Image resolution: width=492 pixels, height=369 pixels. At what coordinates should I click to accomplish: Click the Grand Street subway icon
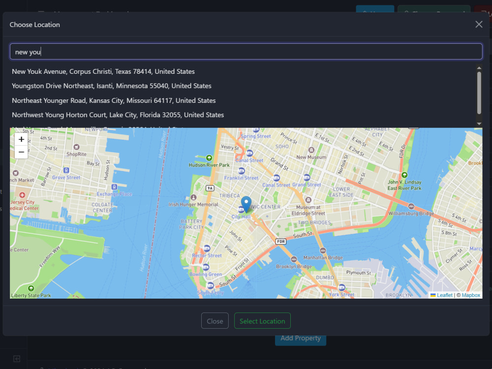click(307, 178)
